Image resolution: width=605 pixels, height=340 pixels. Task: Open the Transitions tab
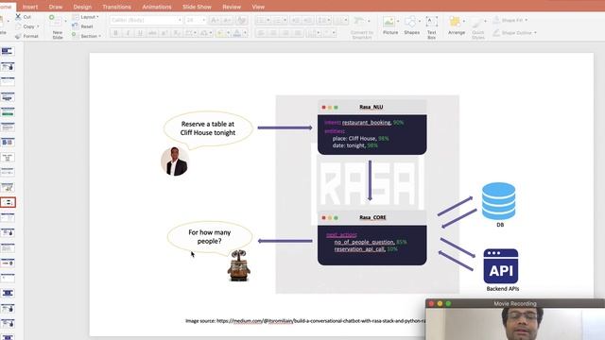click(116, 7)
